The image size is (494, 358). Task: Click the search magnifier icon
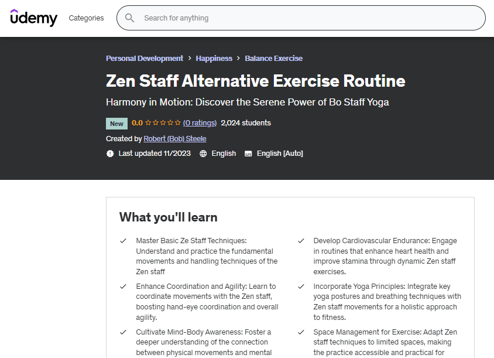[130, 18]
